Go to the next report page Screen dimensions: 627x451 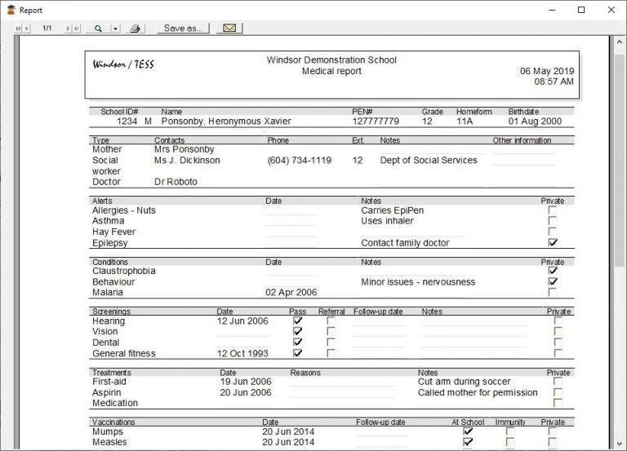(x=67, y=29)
